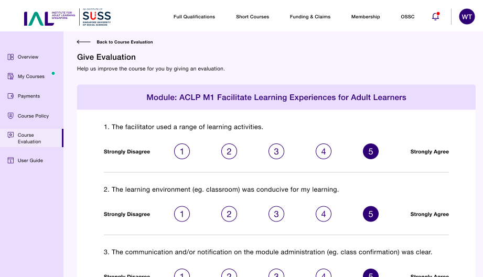Choose rating 4 for learning activities question
483x277 pixels.
[324, 151]
